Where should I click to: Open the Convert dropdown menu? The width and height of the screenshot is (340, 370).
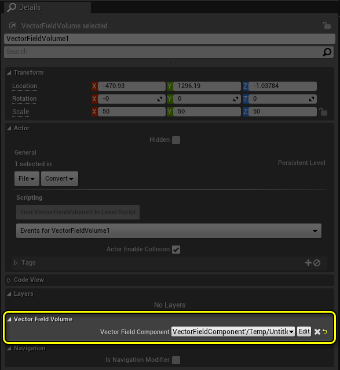[x=60, y=178]
